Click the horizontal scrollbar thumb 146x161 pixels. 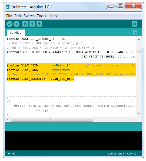pos(52,119)
